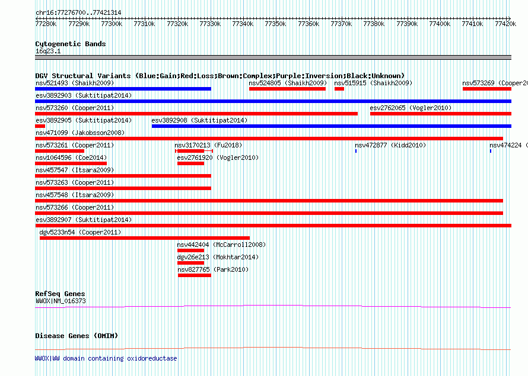Open nsv457547 (Itsara2009) variant
Image resolution: width=528 pixels, height=376 pixels.
pyautogui.click(x=75, y=170)
